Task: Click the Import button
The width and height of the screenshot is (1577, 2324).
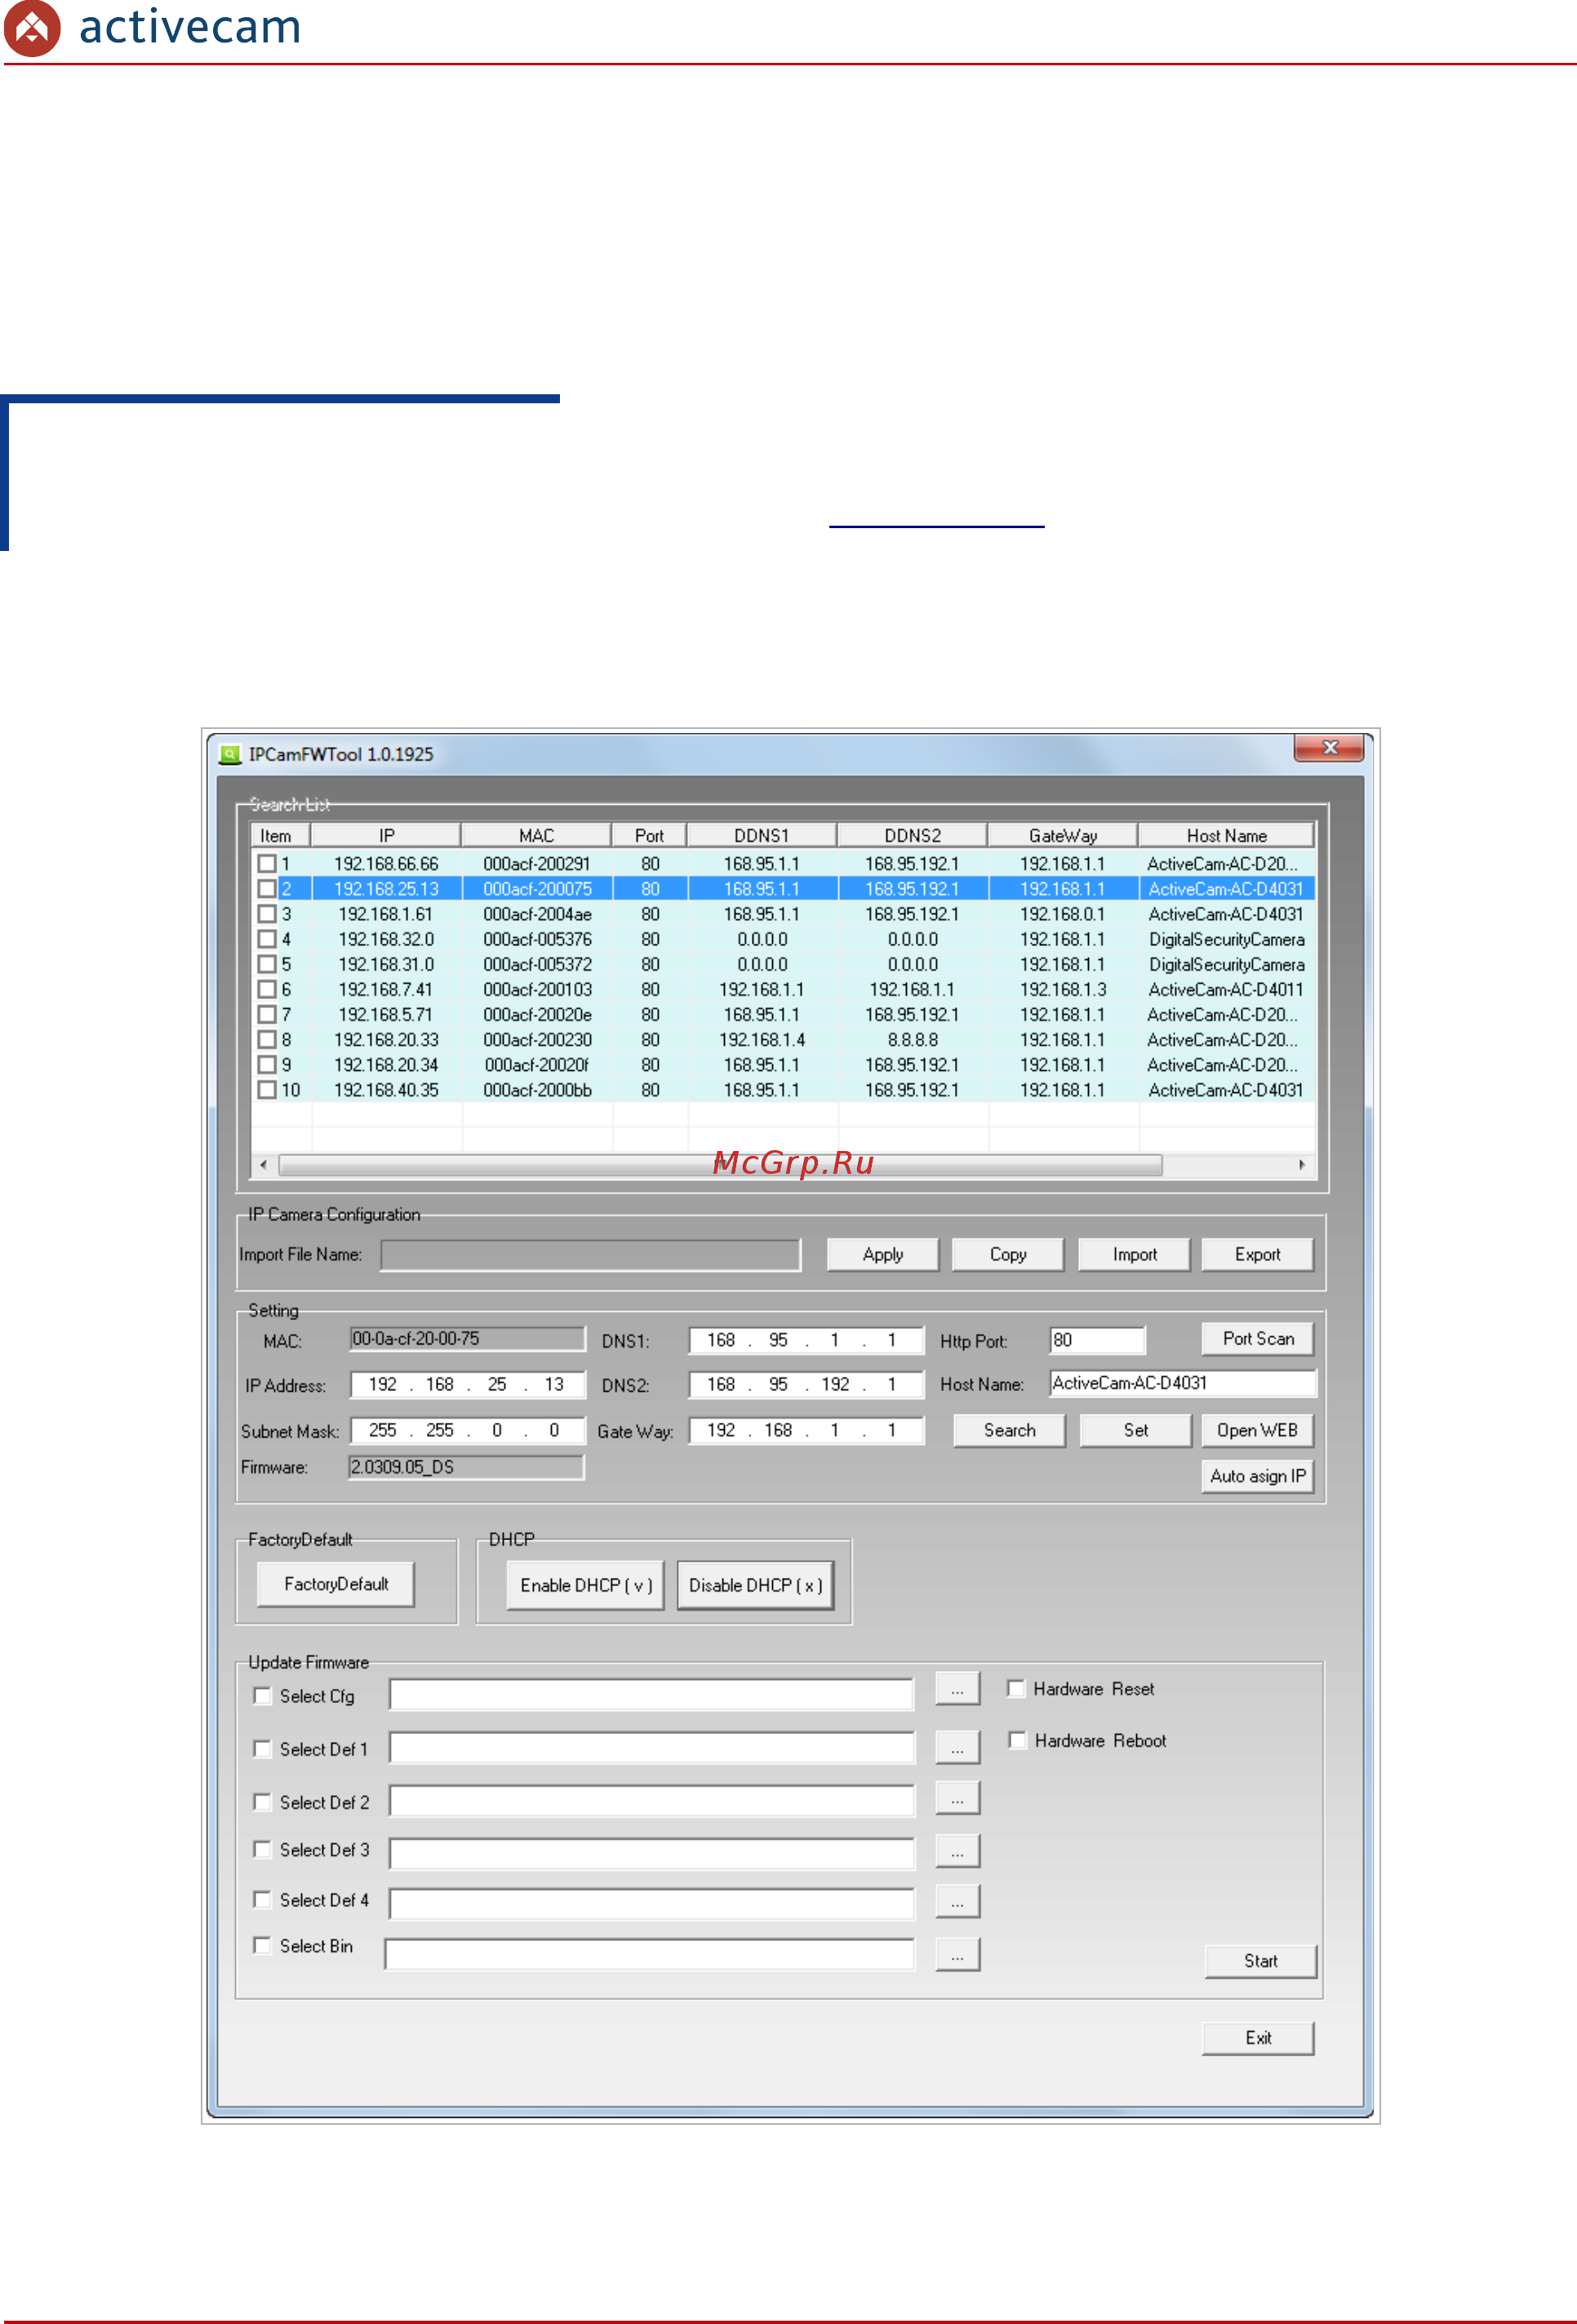Action: click(1134, 1254)
